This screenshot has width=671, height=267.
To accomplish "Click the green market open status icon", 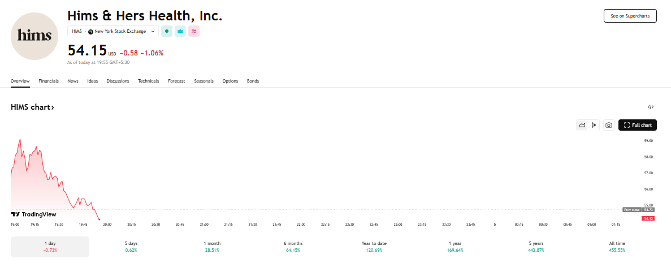I will pos(166,31).
